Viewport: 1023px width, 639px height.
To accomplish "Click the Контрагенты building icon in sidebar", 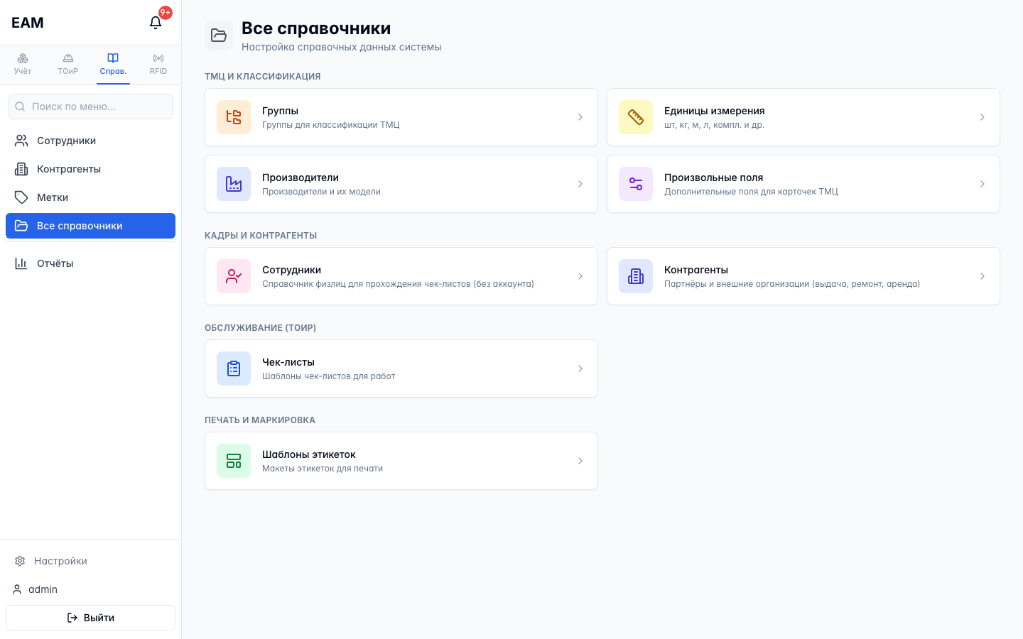I will 21,169.
